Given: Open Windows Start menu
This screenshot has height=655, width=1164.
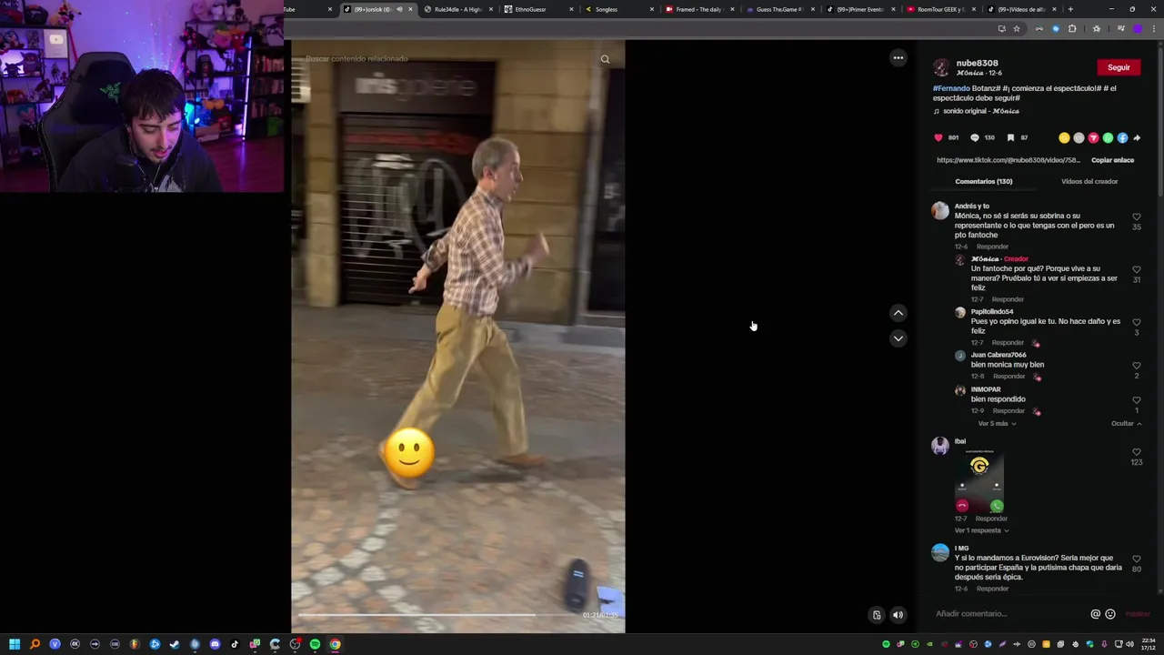Looking at the screenshot, I should point(15,644).
